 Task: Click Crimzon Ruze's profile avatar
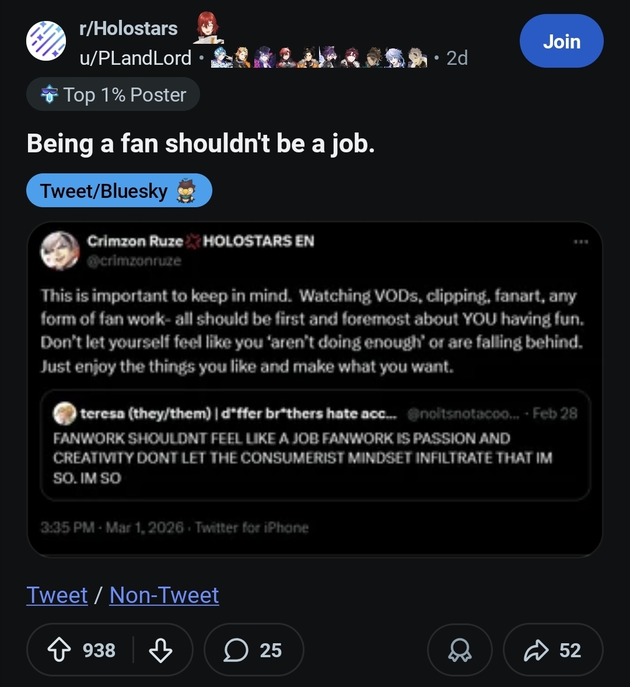point(60,250)
